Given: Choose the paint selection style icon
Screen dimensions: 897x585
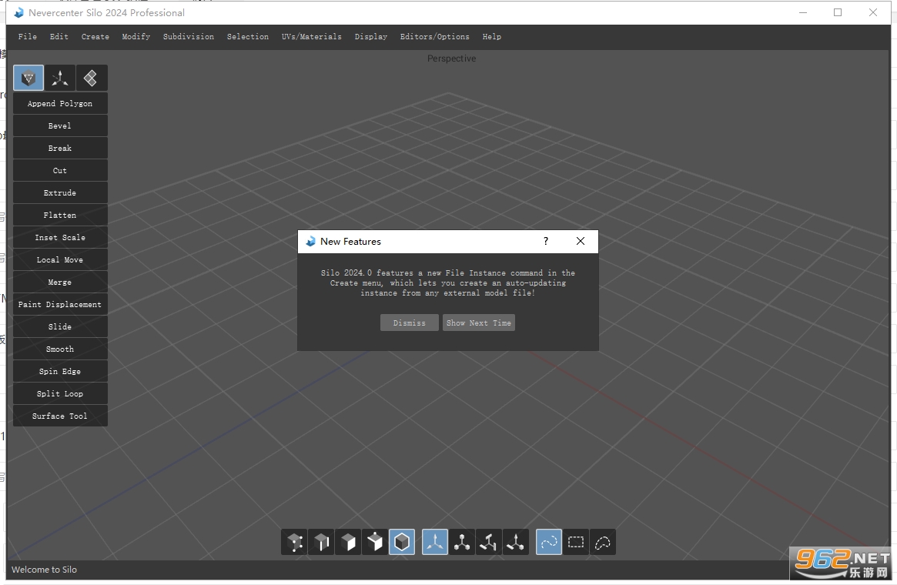Looking at the screenshot, I should tap(549, 542).
